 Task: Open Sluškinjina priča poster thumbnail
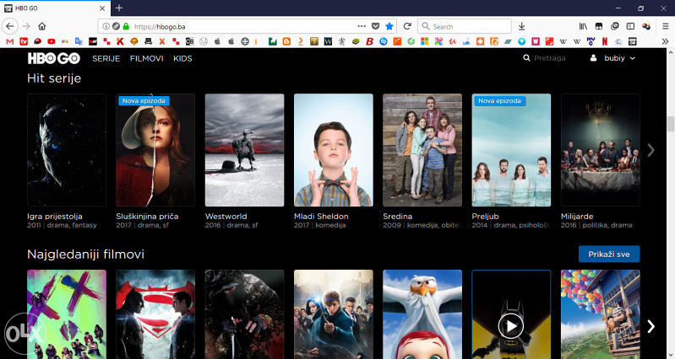tap(155, 150)
